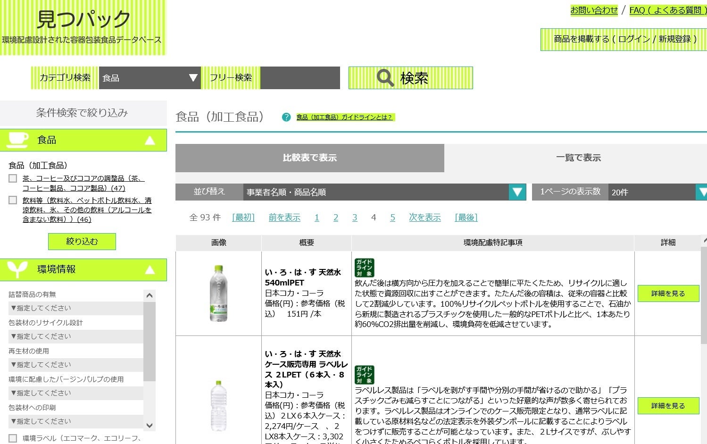707x444 pixels.
Task: Click the help question mark icon
Action: (286, 117)
